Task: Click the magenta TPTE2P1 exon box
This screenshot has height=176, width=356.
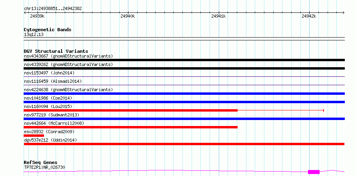Action: (x=314, y=172)
